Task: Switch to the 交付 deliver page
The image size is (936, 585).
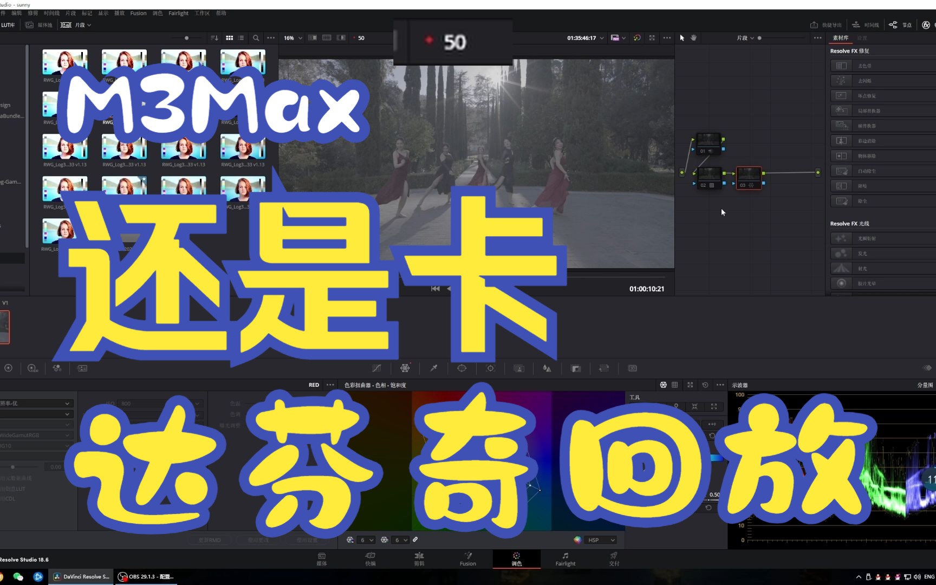Action: tap(614, 559)
